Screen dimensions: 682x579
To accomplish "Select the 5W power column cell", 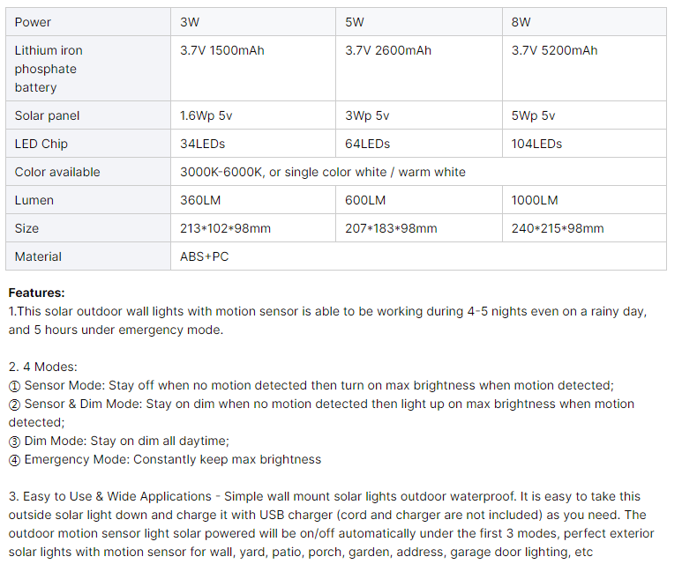I will coord(419,22).
